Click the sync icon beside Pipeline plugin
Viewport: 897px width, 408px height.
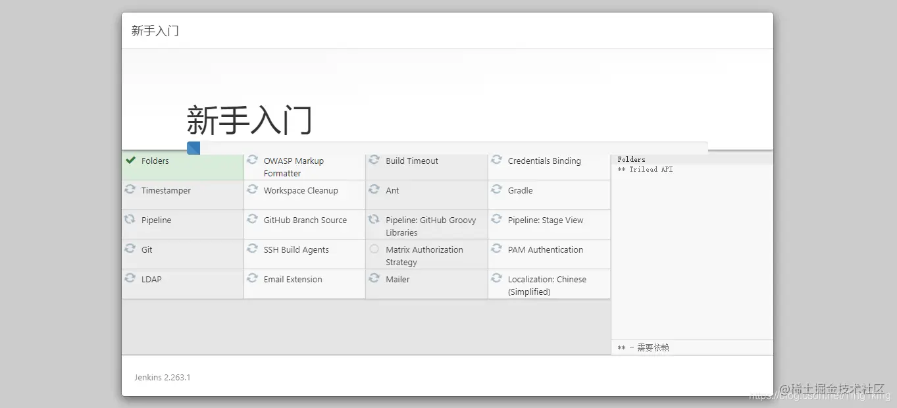(x=130, y=219)
